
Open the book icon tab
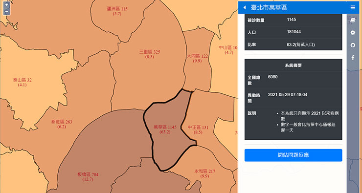(x=353, y=21)
